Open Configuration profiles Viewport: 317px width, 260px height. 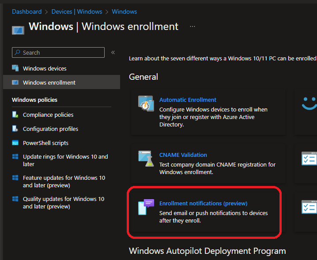click(x=50, y=129)
